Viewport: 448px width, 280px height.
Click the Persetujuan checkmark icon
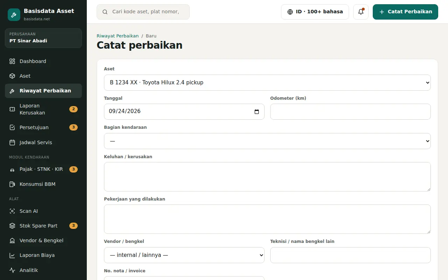coord(12,127)
